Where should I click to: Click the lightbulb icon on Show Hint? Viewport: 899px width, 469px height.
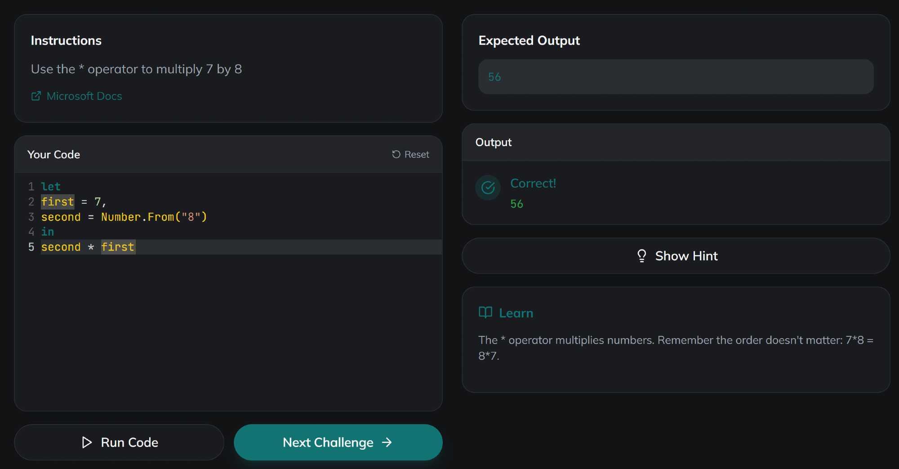641,256
